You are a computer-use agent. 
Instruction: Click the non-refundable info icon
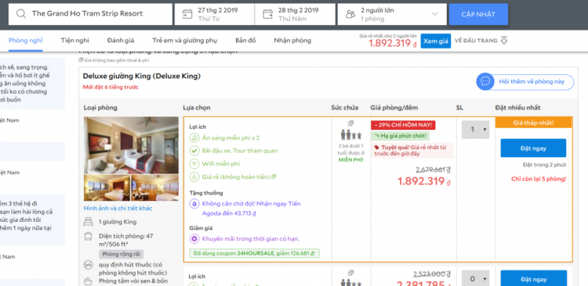274,177
